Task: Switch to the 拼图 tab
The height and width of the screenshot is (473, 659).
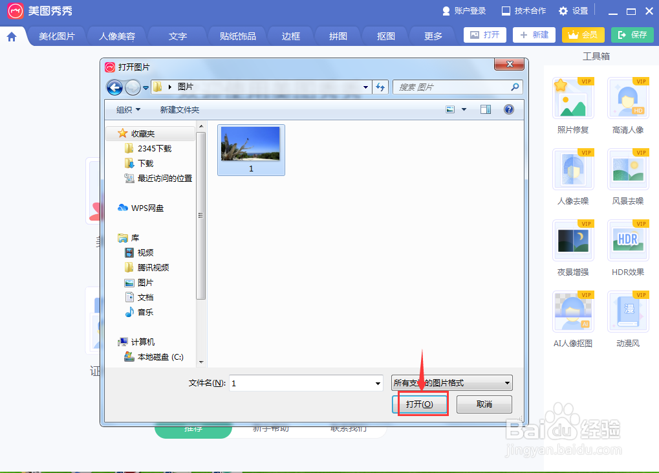Action: tap(337, 36)
